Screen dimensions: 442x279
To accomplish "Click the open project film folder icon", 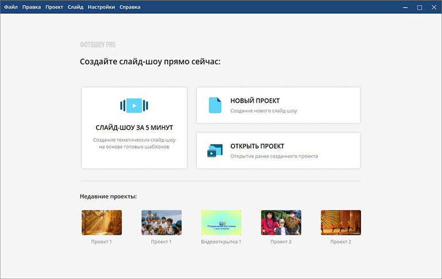I will tap(215, 150).
